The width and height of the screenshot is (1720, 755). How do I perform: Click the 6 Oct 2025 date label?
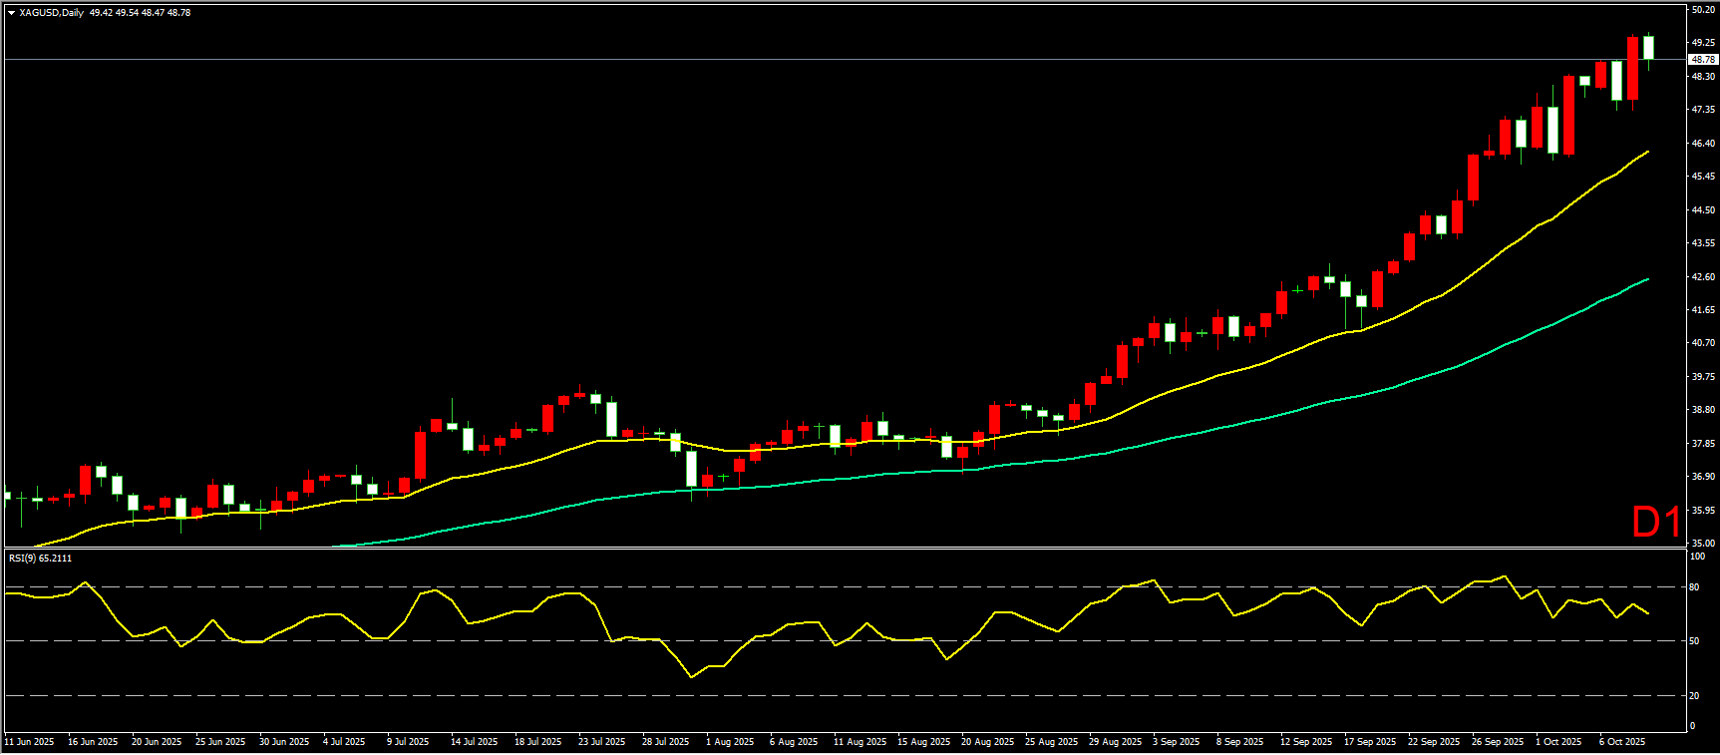[1622, 742]
